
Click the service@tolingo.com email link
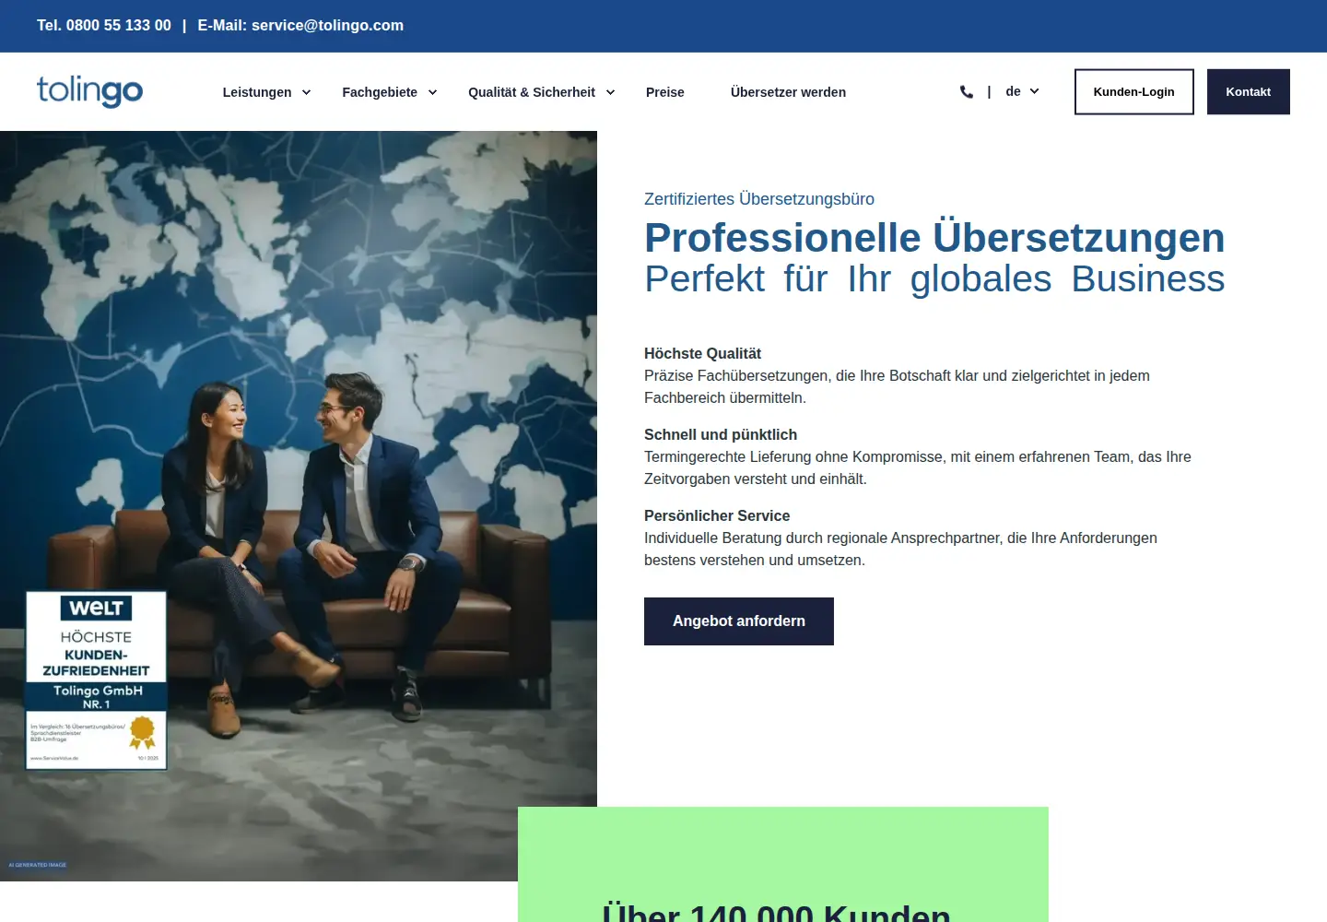[327, 26]
